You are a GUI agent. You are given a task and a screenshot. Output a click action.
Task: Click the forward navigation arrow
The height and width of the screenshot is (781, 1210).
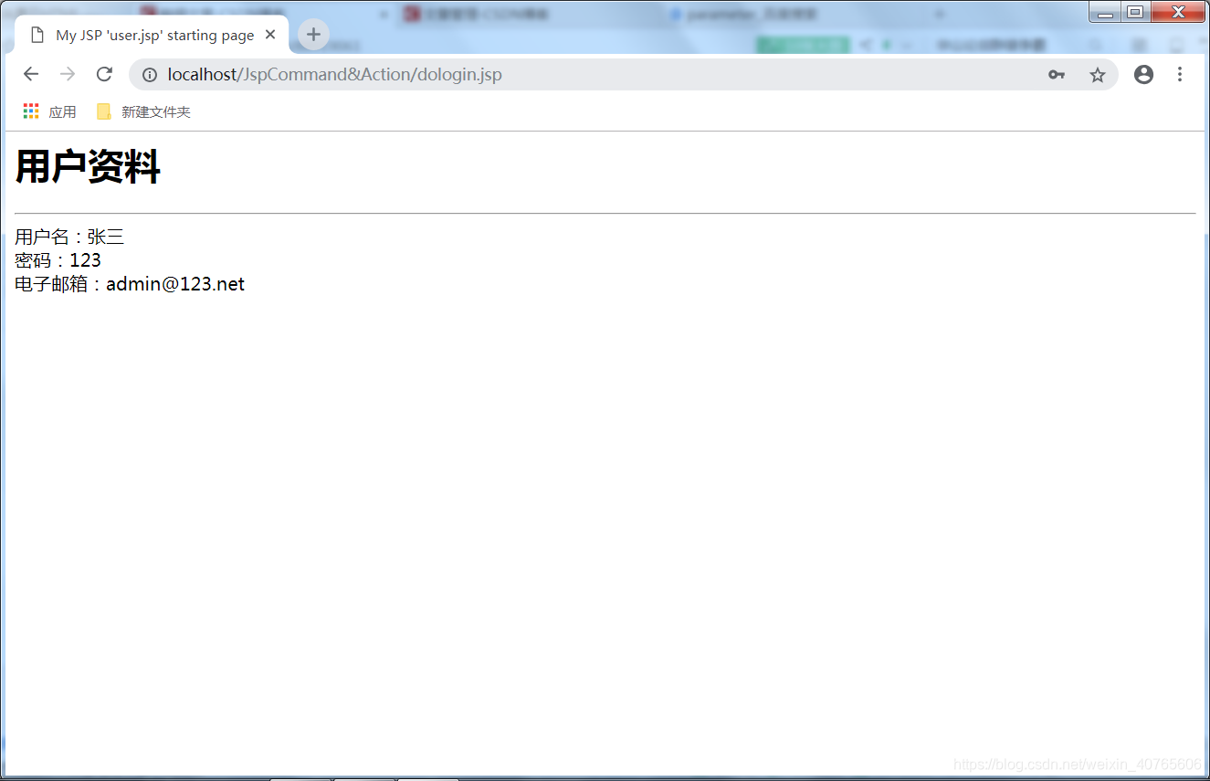click(x=68, y=74)
